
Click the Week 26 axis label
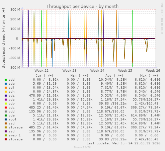point(153,71)
